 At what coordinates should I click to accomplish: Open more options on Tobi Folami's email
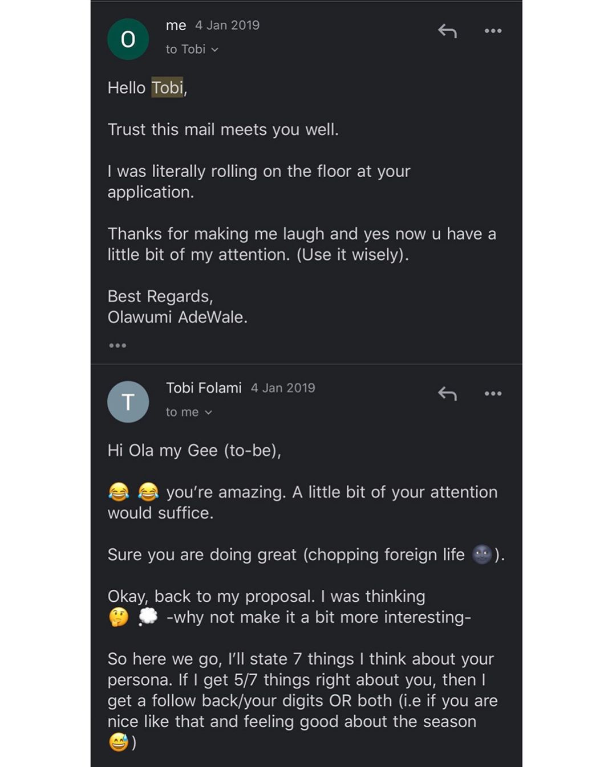tap(493, 394)
